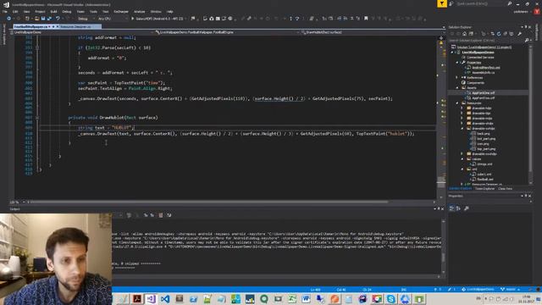Image resolution: width=542 pixels, height=305 pixels.
Task: Open the Tools menu
Action: tap(93, 11)
